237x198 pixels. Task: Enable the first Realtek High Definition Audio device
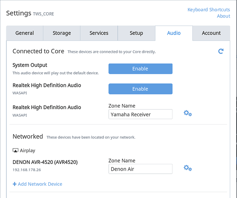140,89
